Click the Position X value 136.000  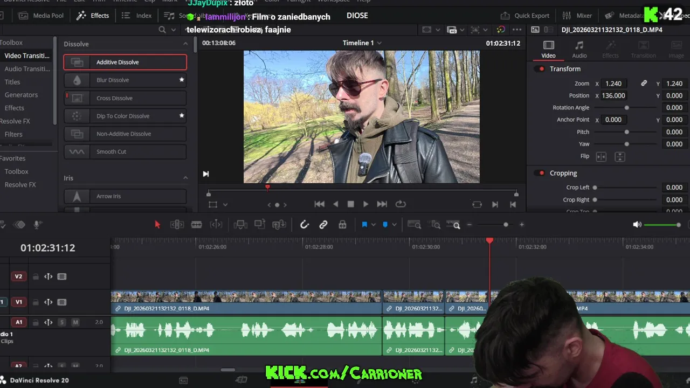tap(613, 95)
